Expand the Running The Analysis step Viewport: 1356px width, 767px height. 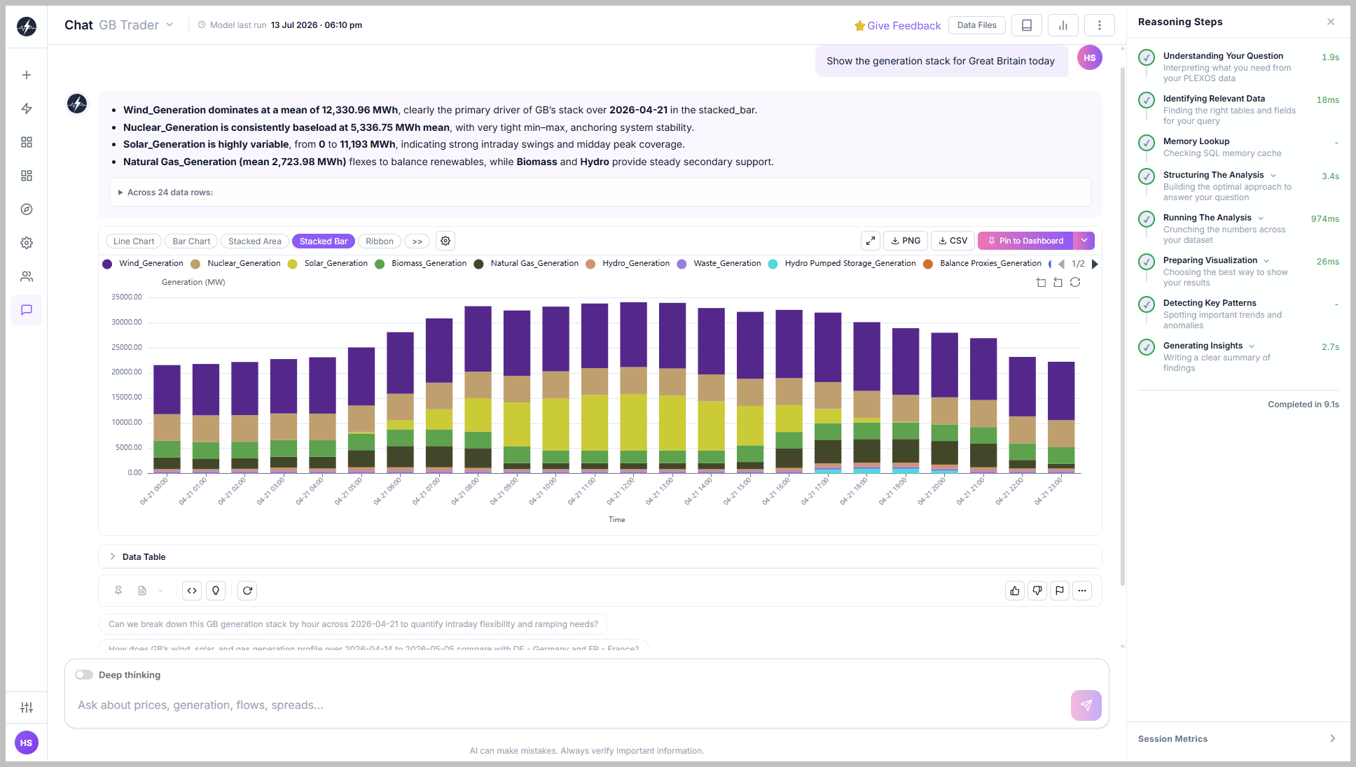pyautogui.click(x=1261, y=218)
